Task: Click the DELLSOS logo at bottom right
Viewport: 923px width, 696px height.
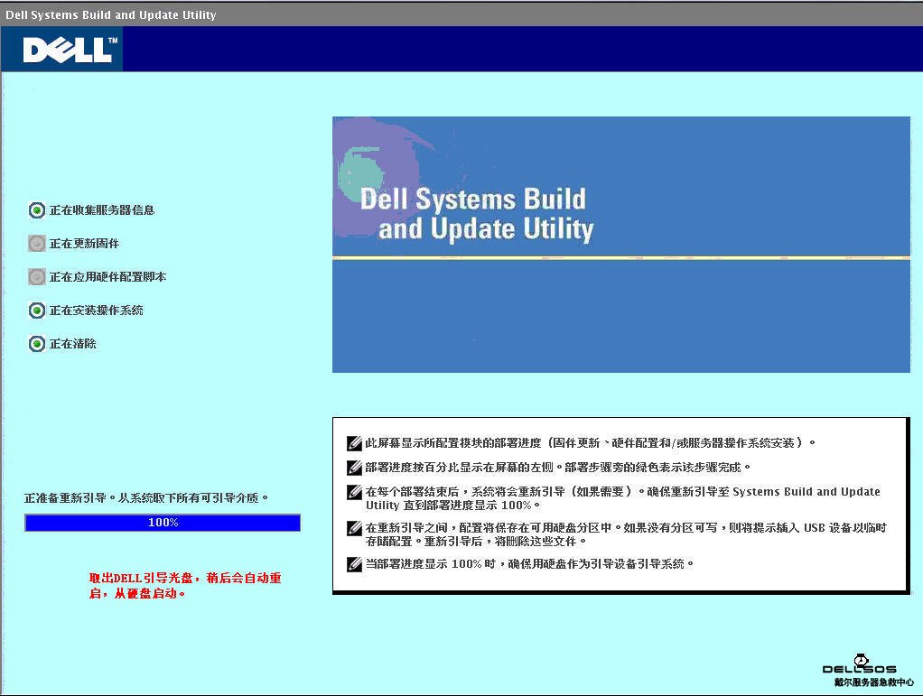Action: pos(859,664)
